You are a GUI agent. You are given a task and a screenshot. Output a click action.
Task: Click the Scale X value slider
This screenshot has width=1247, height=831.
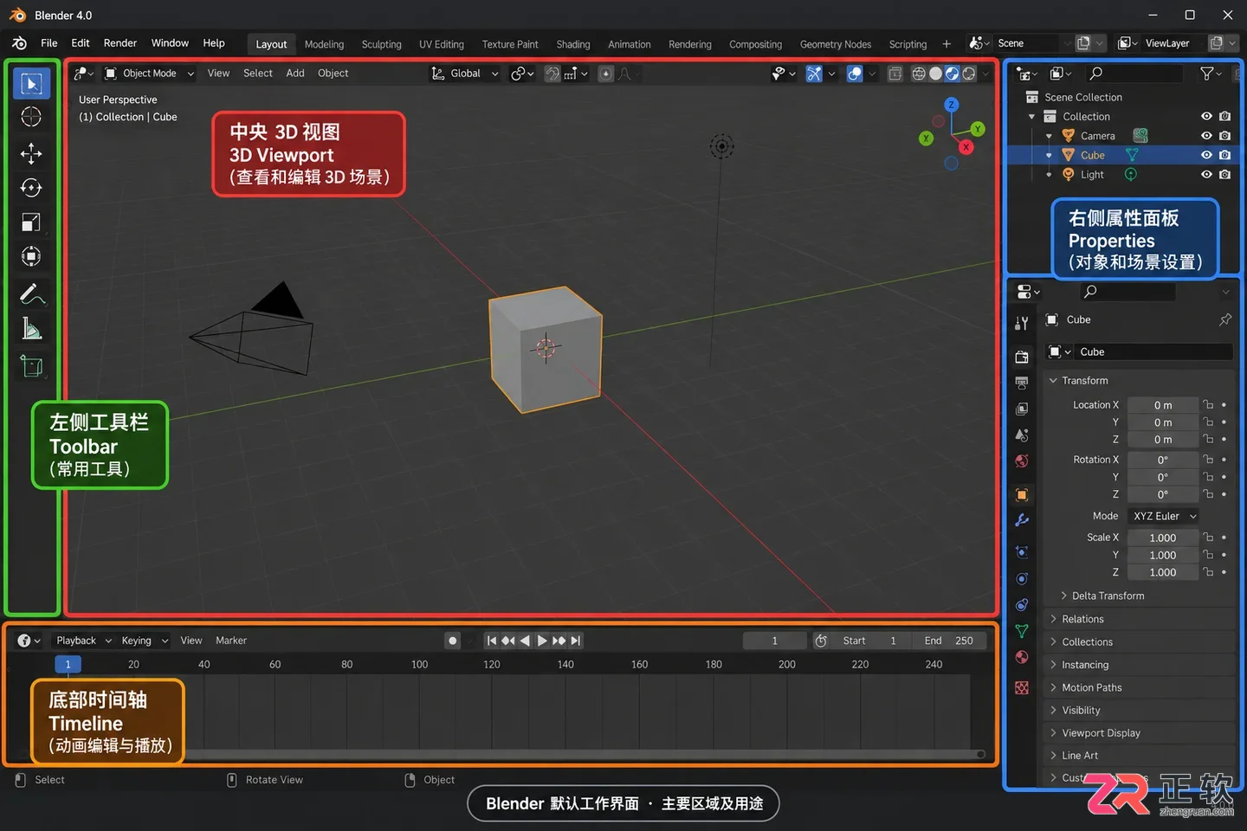point(1163,538)
